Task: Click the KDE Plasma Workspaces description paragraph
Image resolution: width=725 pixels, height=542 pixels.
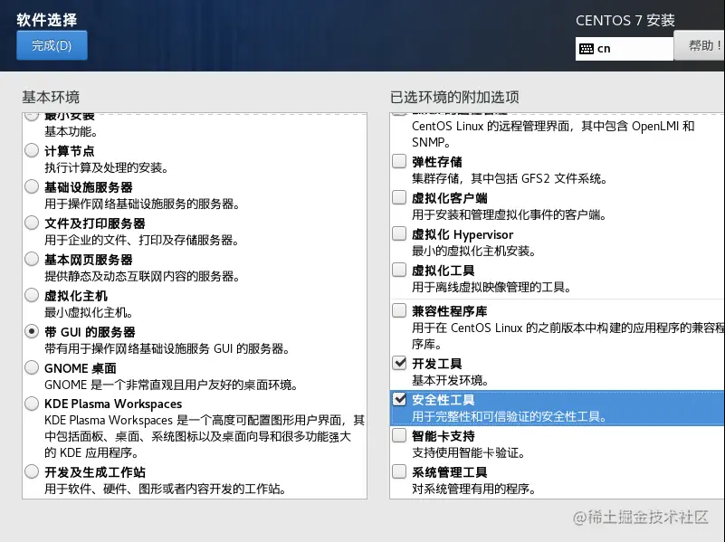Action: [x=205, y=436]
